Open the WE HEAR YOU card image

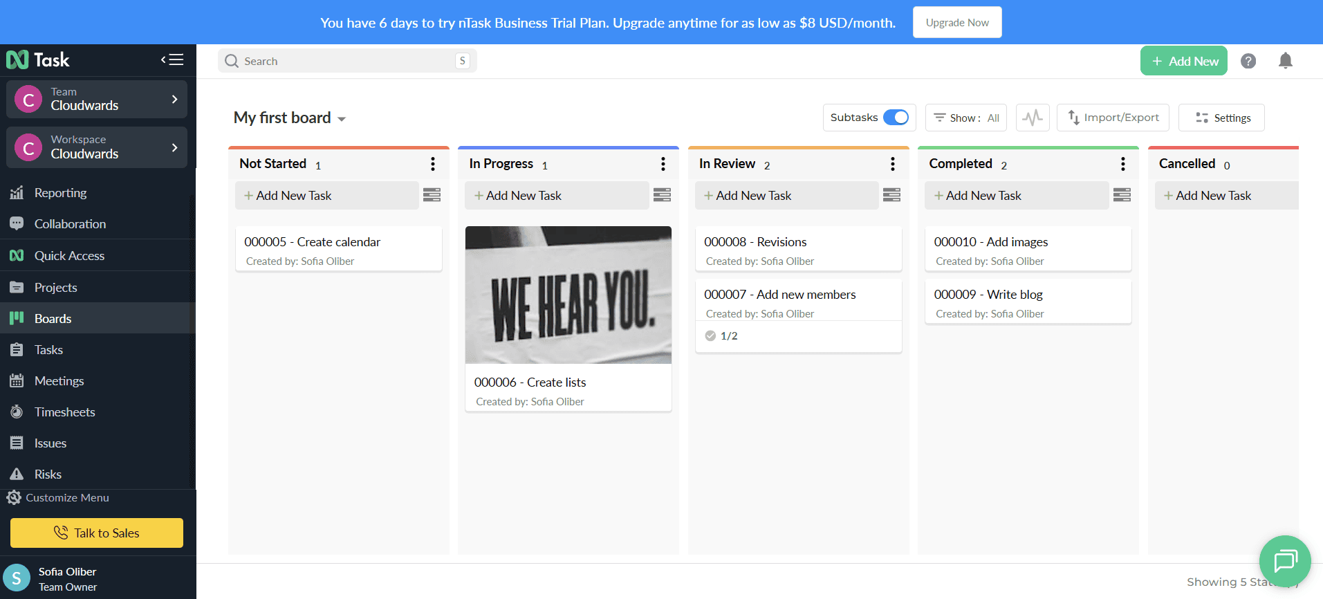point(568,295)
